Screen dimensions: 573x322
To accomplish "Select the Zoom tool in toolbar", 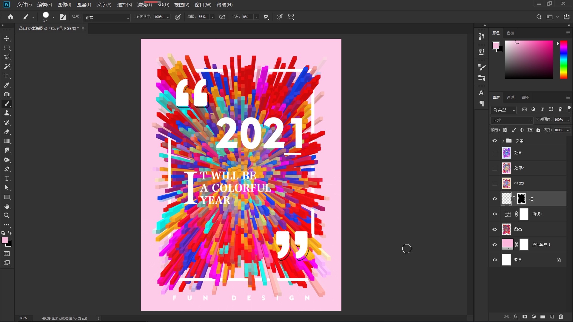I will click(x=7, y=216).
